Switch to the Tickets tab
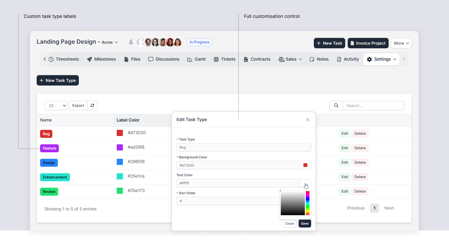449x240 pixels. [x=224, y=59]
